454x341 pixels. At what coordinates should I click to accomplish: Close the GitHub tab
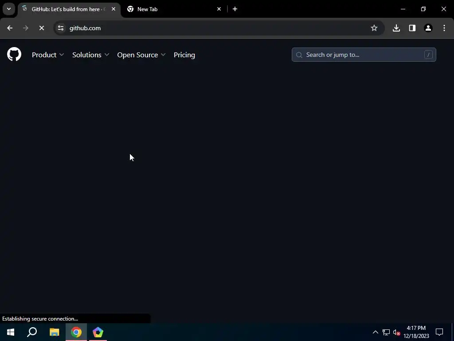point(113,9)
